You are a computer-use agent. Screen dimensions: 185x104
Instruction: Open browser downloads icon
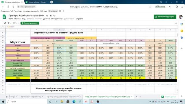[182, 7]
